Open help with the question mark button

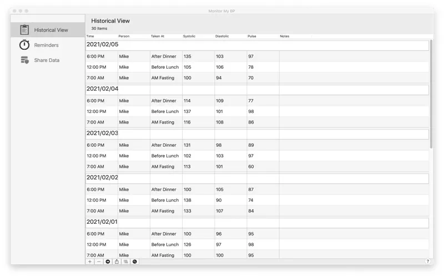pyautogui.click(x=427, y=261)
